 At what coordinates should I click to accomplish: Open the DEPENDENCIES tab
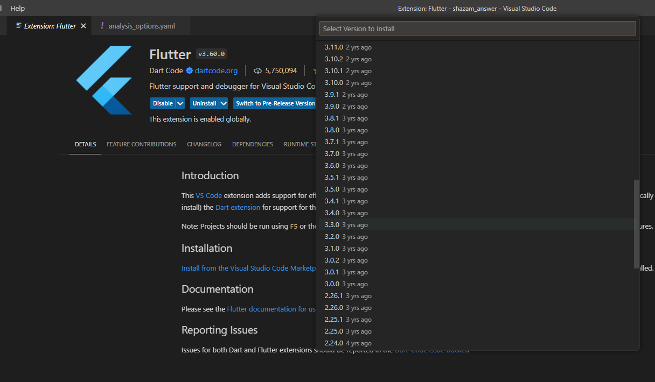pos(253,144)
